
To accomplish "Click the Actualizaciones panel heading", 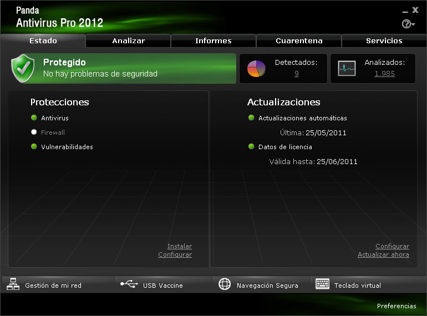I will click(284, 102).
